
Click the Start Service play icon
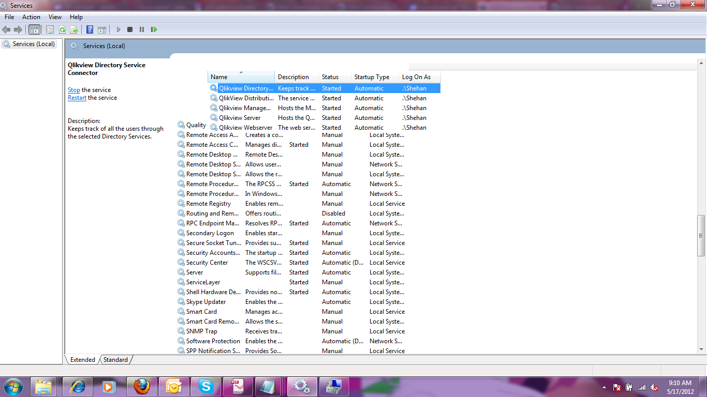click(119, 30)
